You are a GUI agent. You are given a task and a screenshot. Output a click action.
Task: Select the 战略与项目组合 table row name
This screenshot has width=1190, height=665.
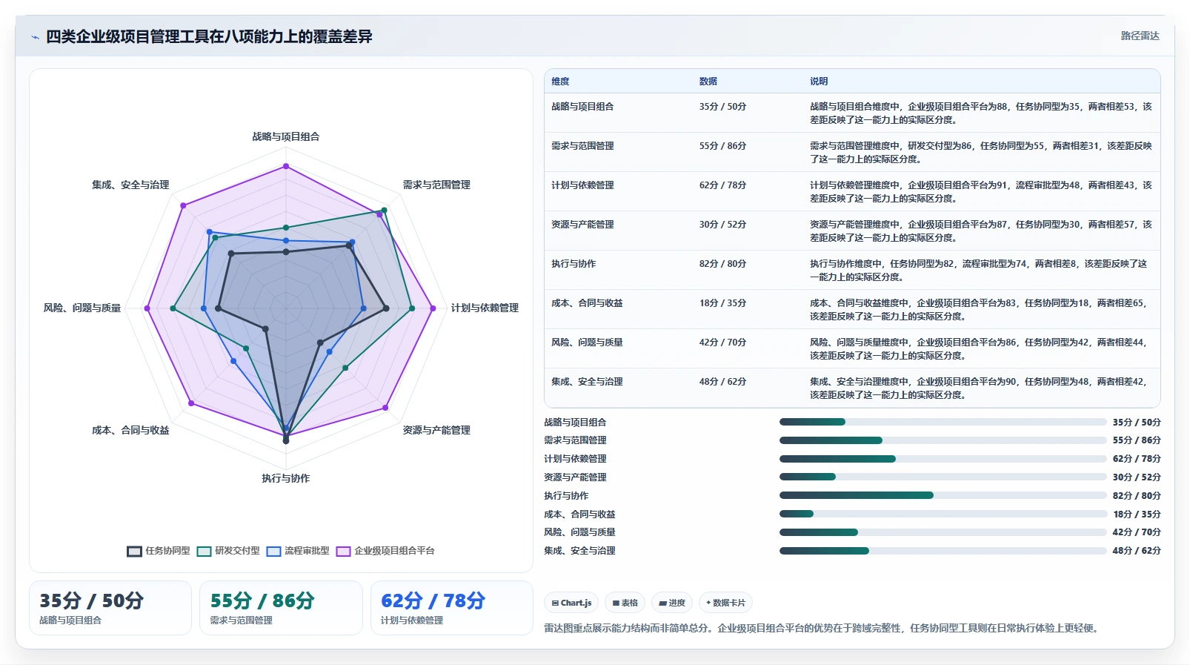click(x=582, y=107)
